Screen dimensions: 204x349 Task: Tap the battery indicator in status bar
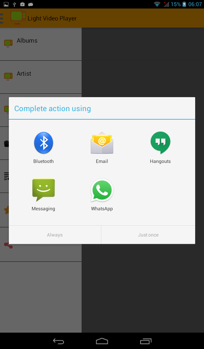[184, 4]
